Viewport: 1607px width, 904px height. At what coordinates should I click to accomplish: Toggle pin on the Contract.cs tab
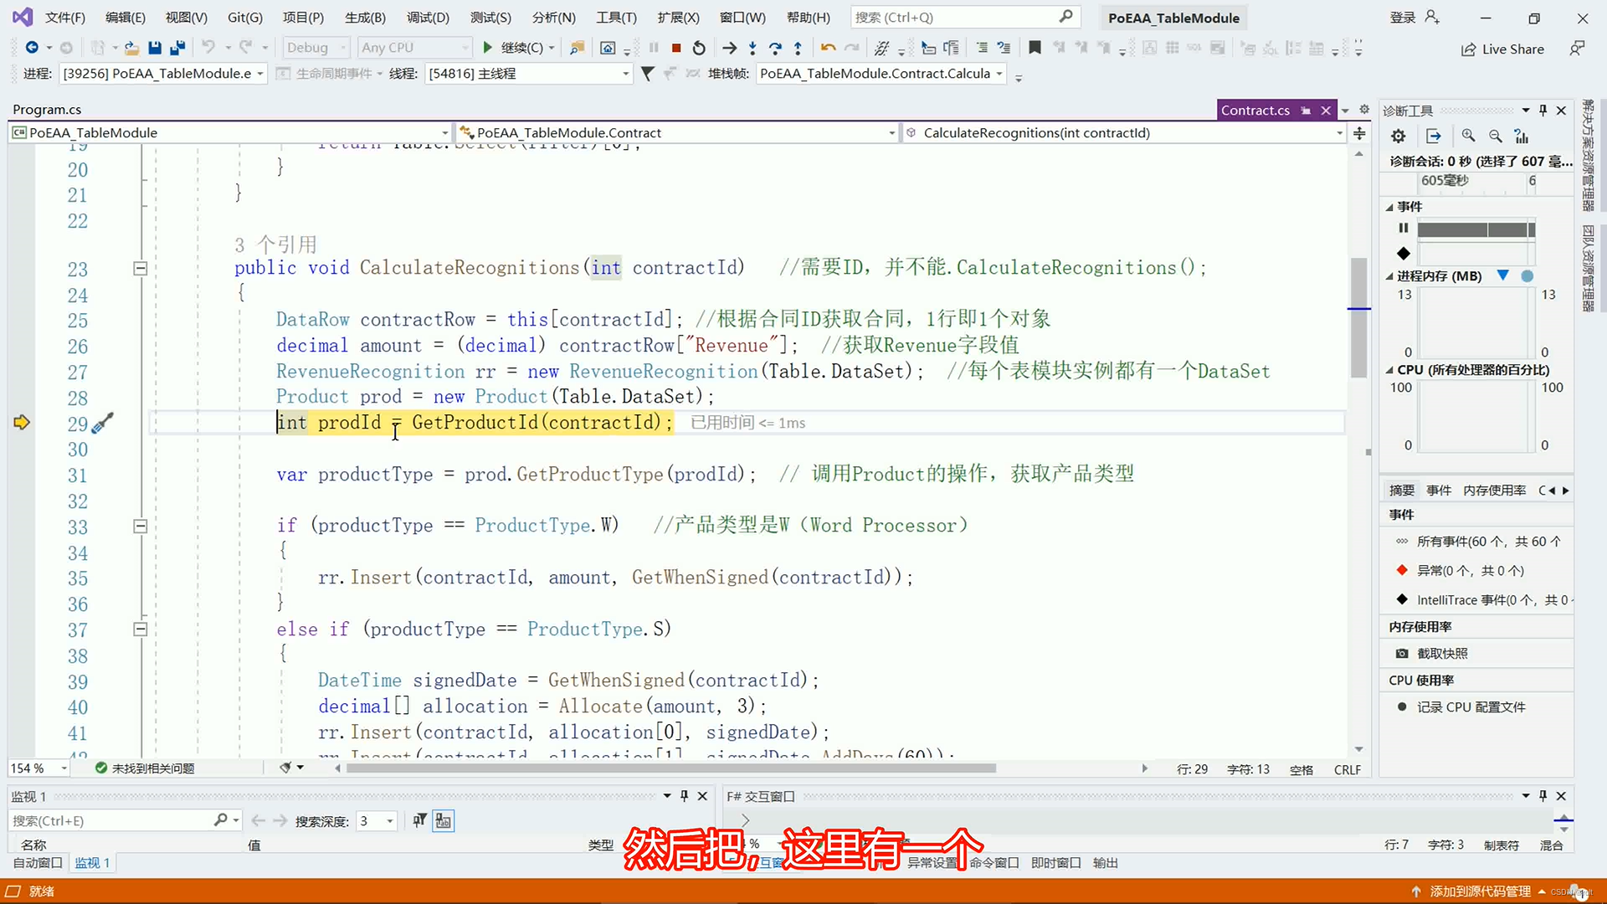[1306, 110]
